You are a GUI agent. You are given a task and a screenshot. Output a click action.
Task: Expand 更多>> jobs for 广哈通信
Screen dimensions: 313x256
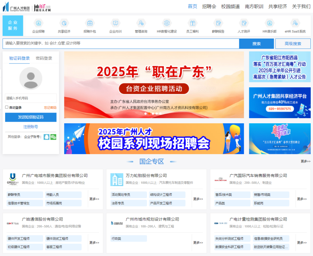point(94,243)
